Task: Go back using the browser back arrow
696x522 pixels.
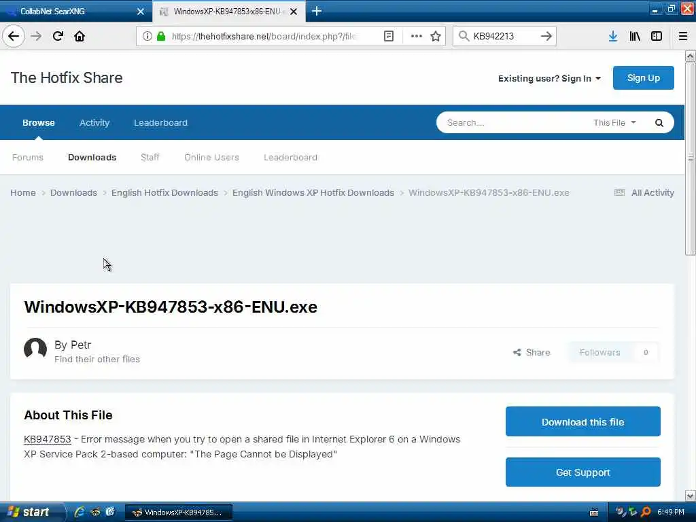Action: (x=14, y=36)
